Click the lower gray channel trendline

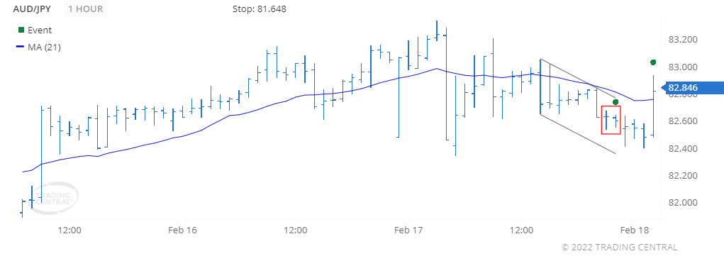[578, 133]
